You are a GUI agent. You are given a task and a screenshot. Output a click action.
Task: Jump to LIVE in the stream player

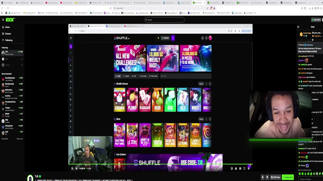click(89, 169)
